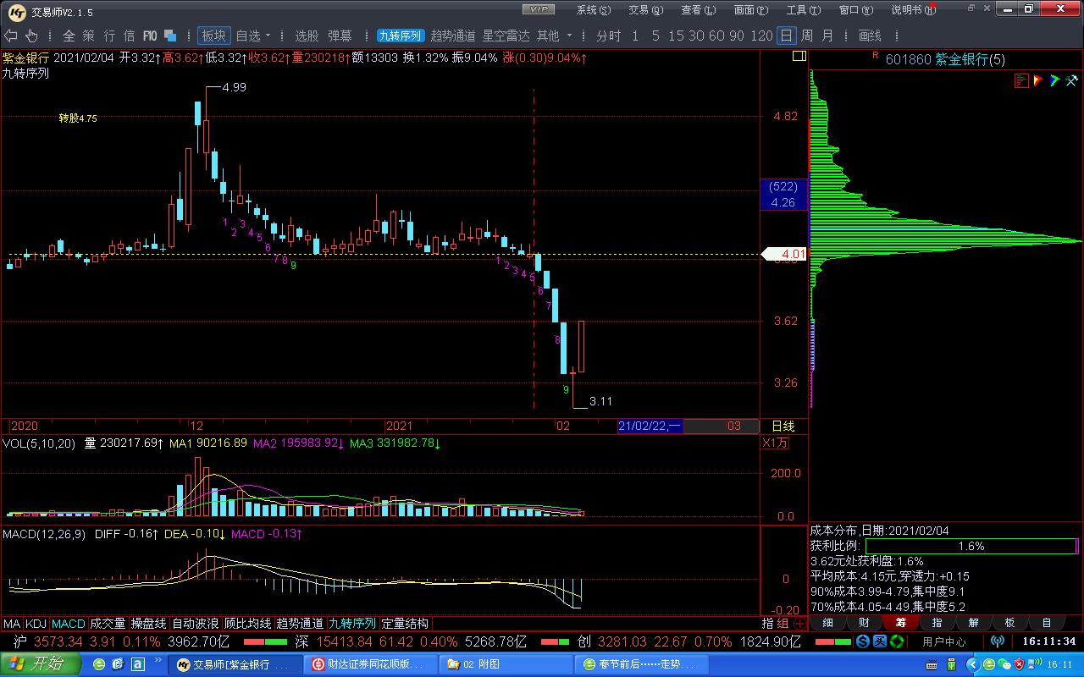Select the 定量结构 indicator tab
1084x677 pixels.
(405, 624)
